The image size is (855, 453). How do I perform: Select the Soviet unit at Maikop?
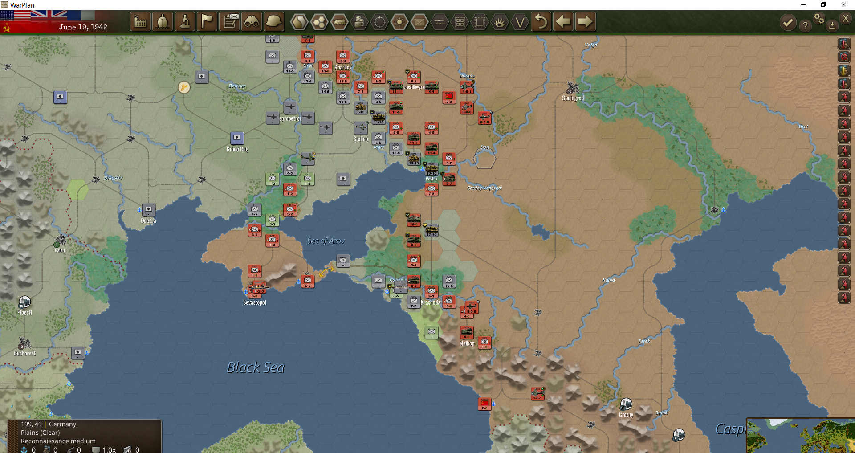pos(467,332)
